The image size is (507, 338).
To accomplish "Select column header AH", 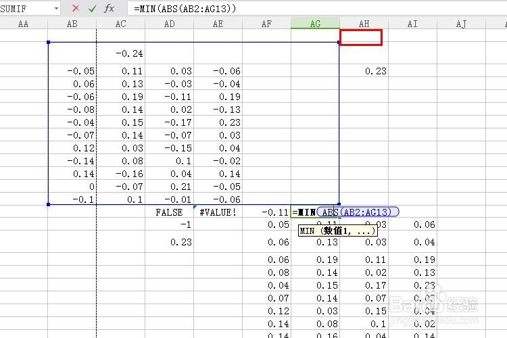I will click(x=364, y=24).
